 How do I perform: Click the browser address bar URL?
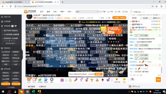click(30, 6)
